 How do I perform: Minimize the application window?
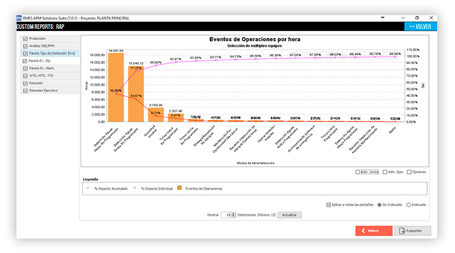pyautogui.click(x=403, y=18)
